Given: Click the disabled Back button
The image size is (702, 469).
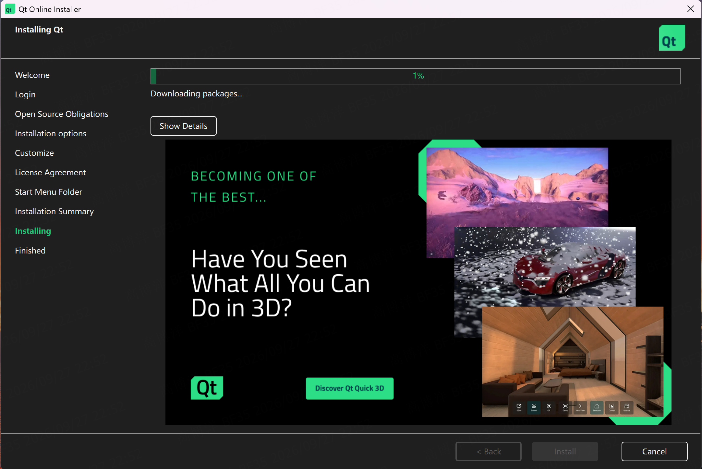Looking at the screenshot, I should (x=489, y=451).
